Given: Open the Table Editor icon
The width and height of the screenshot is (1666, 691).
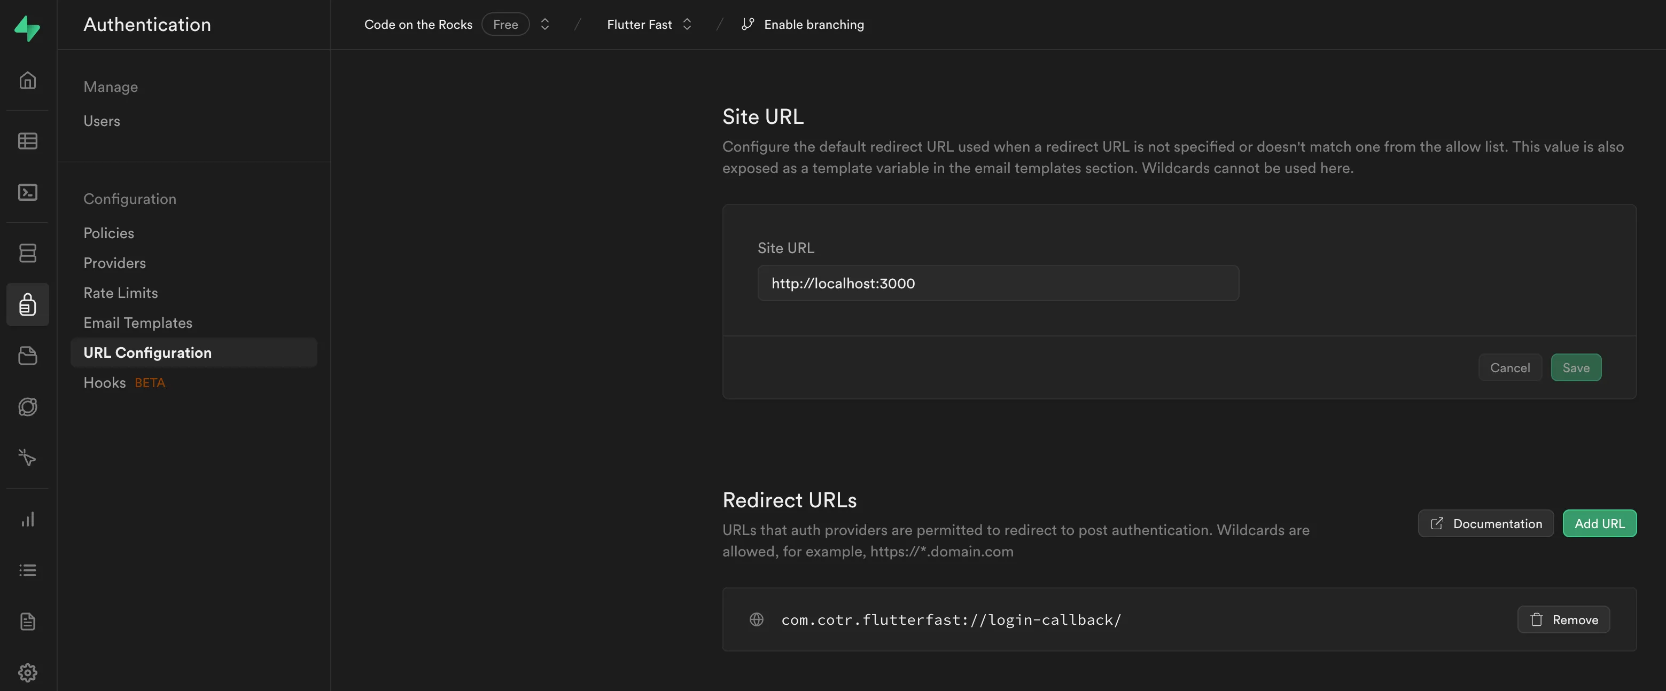Looking at the screenshot, I should [27, 141].
